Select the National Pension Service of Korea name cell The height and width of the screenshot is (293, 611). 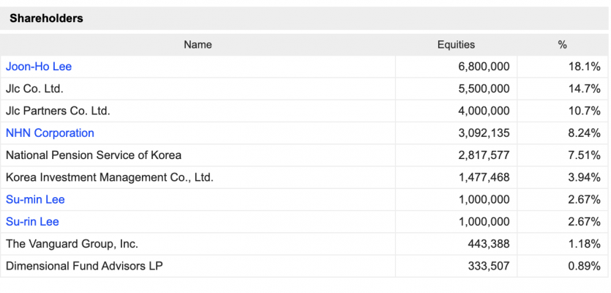(x=94, y=155)
